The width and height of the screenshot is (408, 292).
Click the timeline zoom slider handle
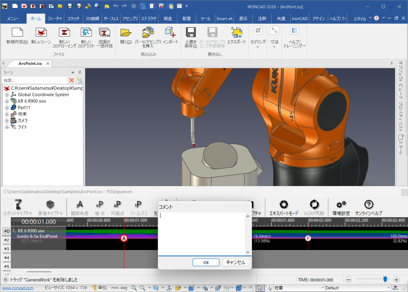coord(385,279)
